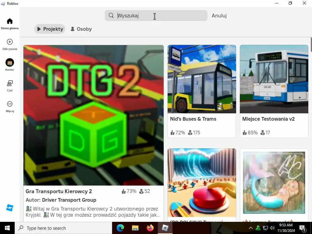Viewport: 312px width, 234px height.
Task: Click 73% rating on Gra Transportu Kierowcy
Action: point(129,191)
